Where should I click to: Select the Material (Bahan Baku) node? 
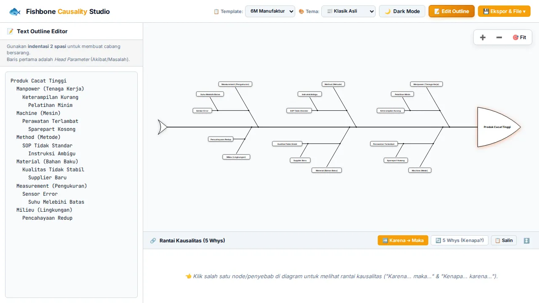pyautogui.click(x=327, y=170)
